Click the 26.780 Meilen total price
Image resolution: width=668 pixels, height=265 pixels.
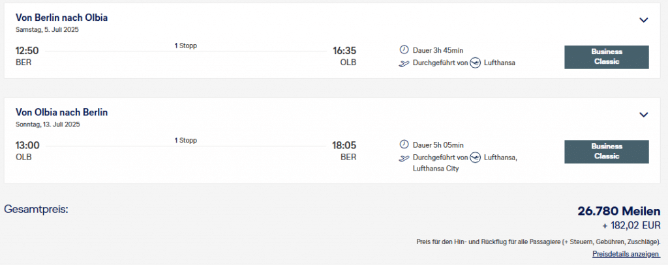point(618,211)
